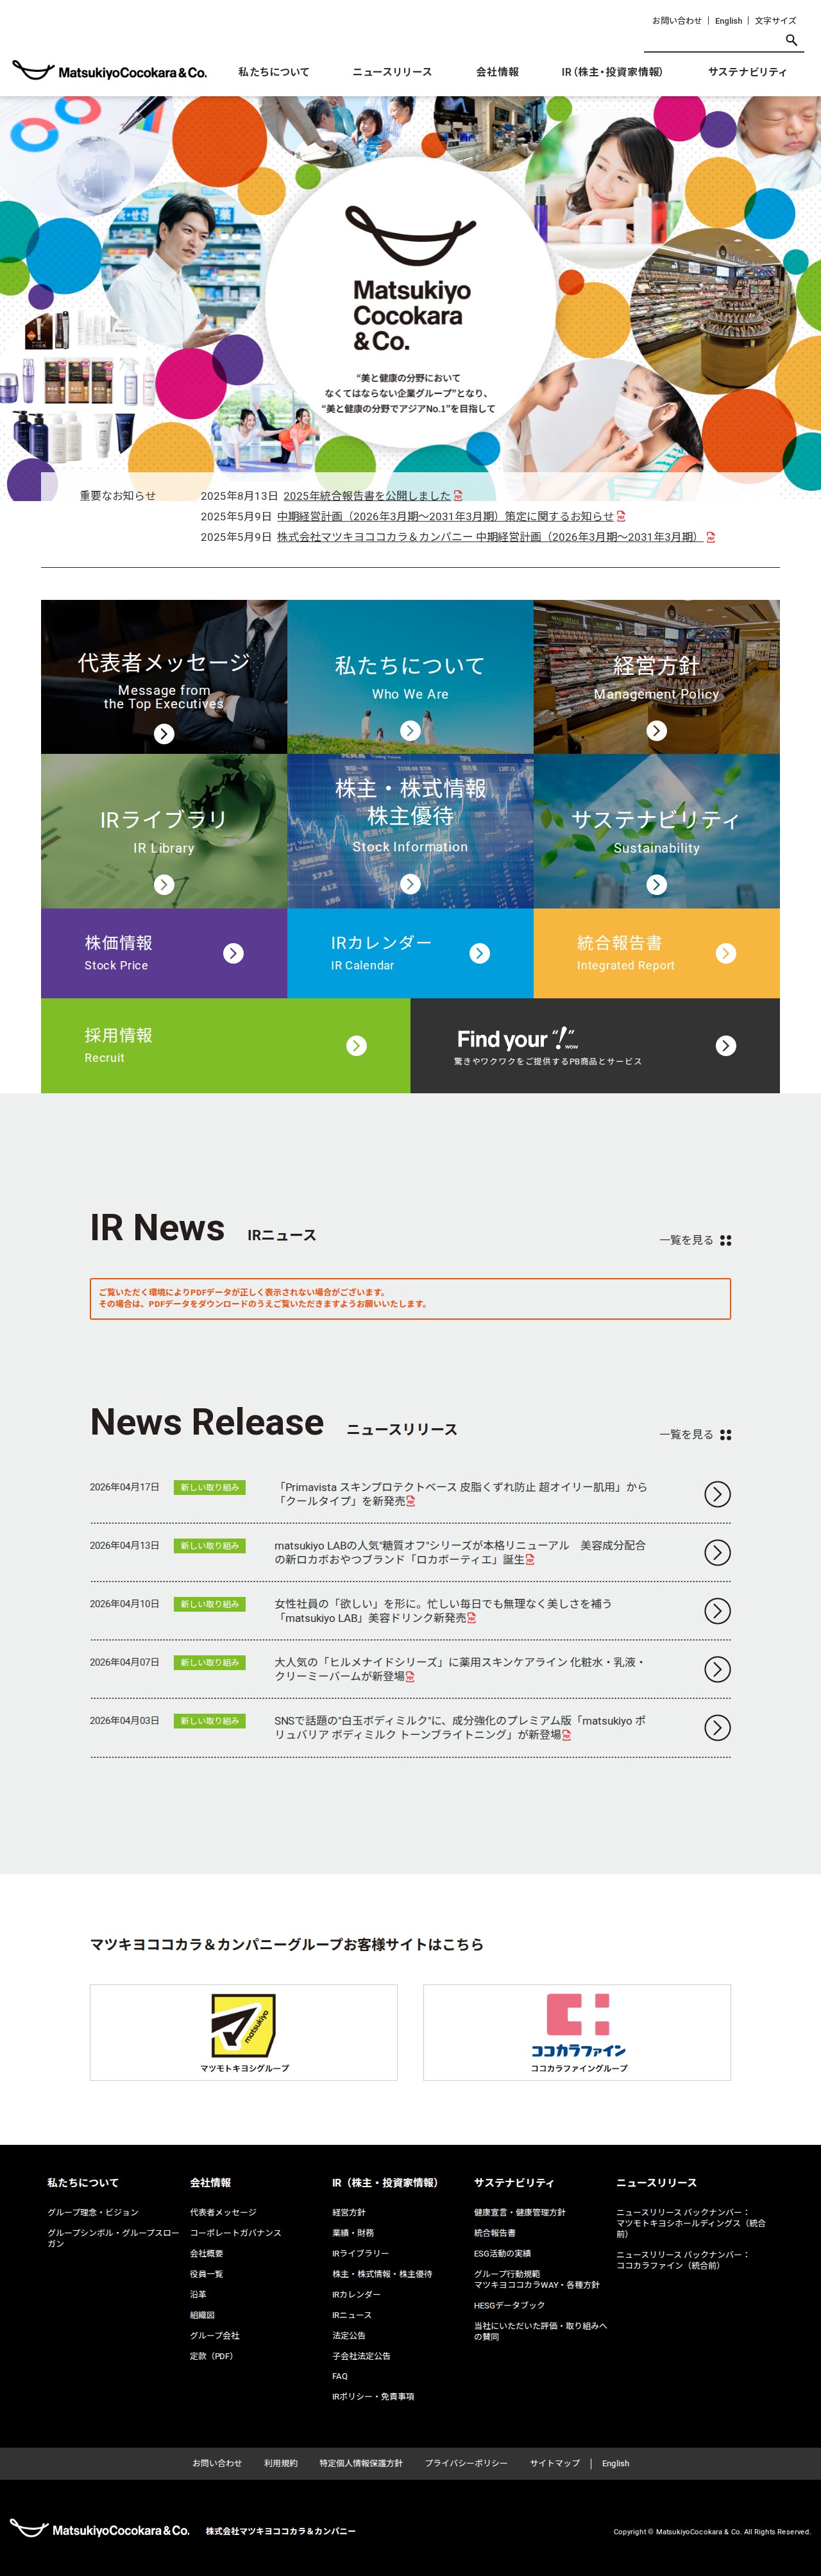The width and height of the screenshot is (821, 2576).
Task: Click footer IRポリシー・免責事項 link
Action: [x=373, y=2396]
